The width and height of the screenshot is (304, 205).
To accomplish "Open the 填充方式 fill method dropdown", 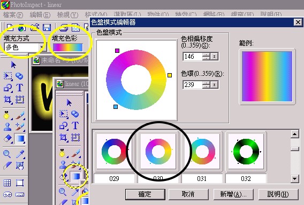I will point(42,47).
